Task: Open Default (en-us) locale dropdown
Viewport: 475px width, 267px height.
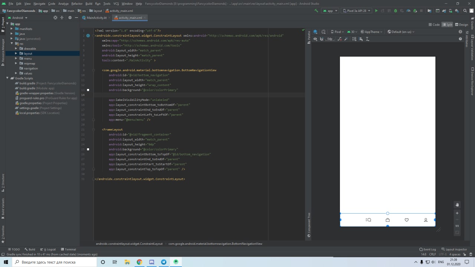Action: tap(401, 32)
